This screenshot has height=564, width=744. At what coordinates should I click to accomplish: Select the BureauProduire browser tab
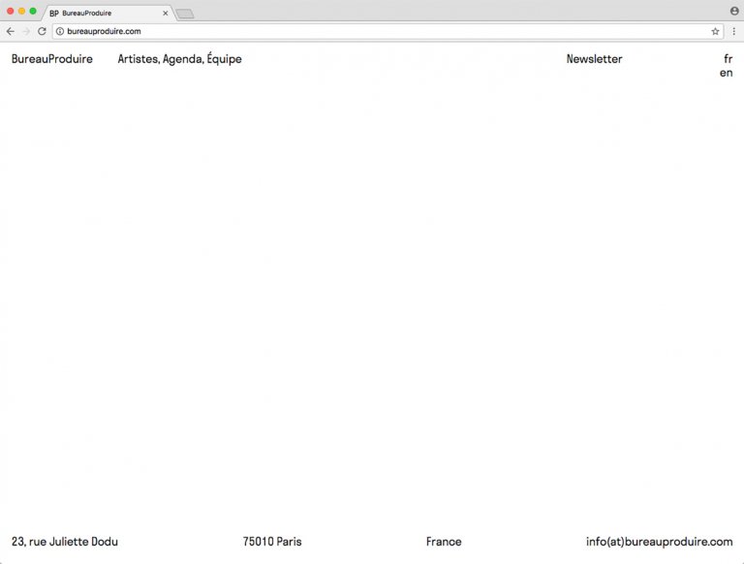(x=108, y=14)
